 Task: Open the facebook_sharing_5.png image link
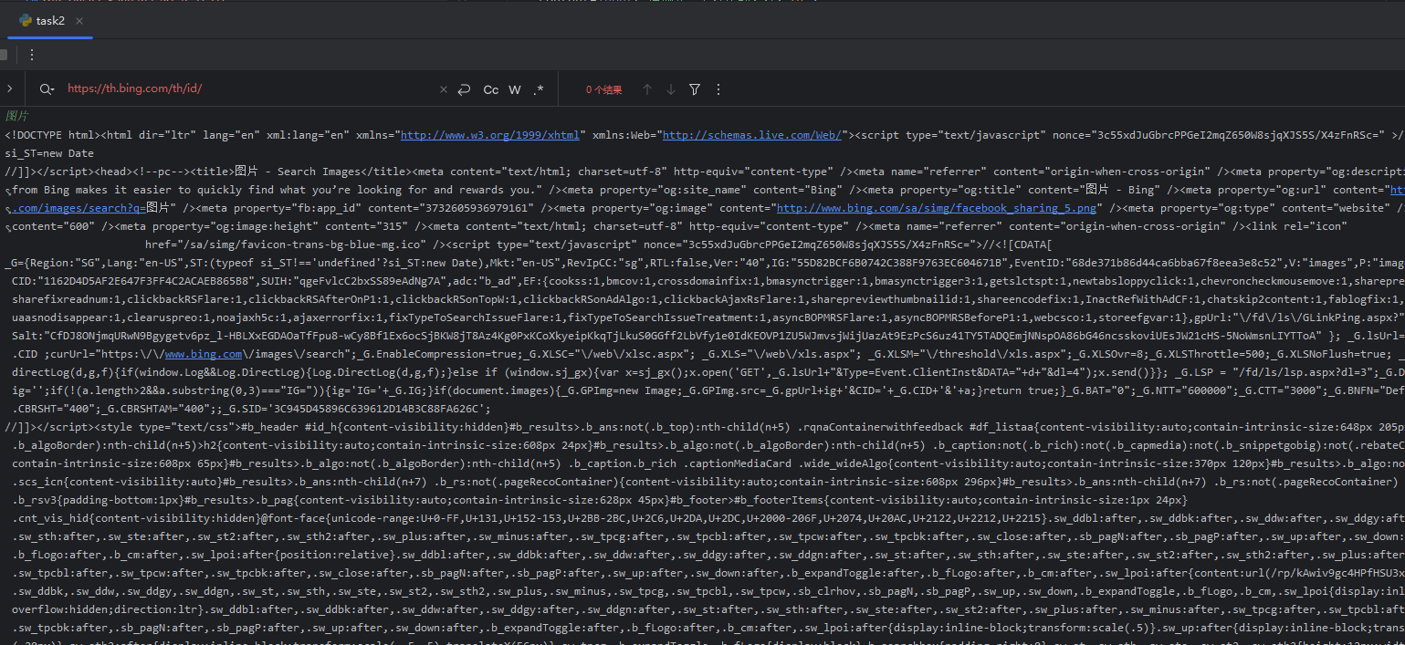938,208
